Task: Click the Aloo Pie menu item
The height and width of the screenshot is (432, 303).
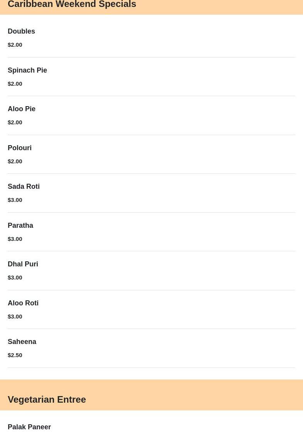Action: tap(22, 109)
